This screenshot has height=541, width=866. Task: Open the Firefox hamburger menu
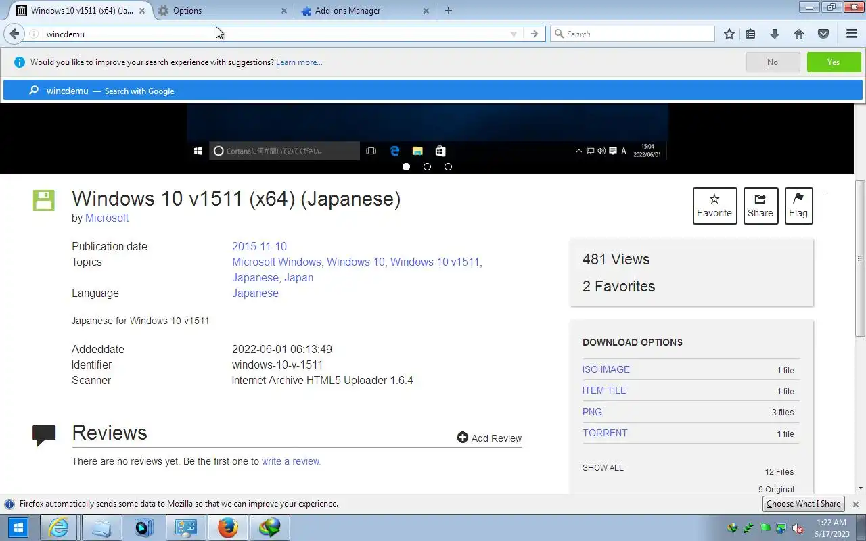point(852,34)
